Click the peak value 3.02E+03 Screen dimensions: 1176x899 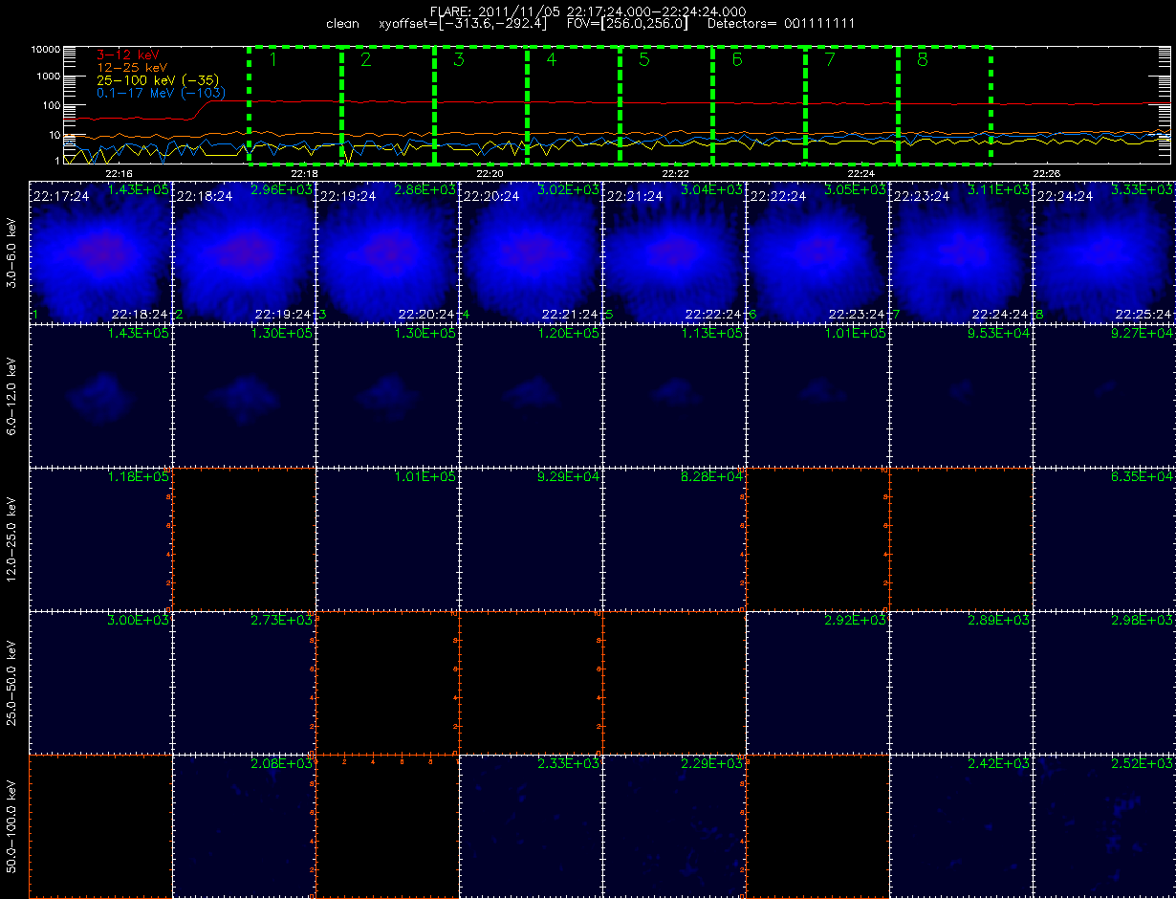click(569, 190)
